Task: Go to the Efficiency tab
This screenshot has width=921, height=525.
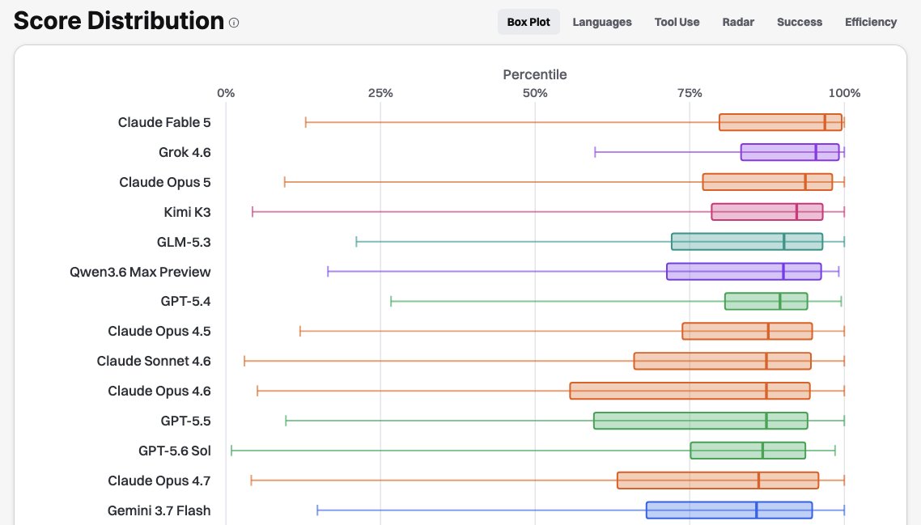Action: [x=871, y=23]
